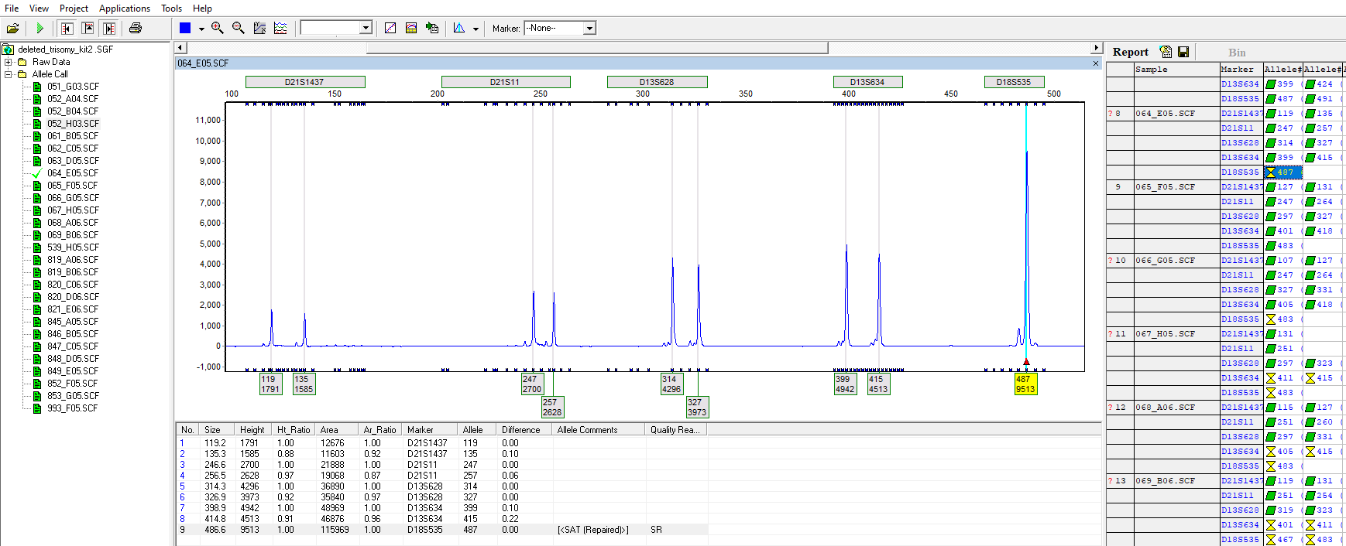Click the green-arrow export document icon
The image size is (1346, 546).
click(432, 29)
